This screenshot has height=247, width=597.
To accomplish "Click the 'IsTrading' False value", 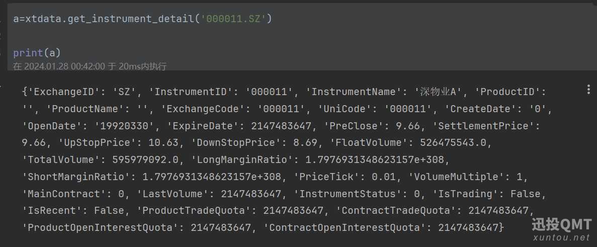I will 525,194.
